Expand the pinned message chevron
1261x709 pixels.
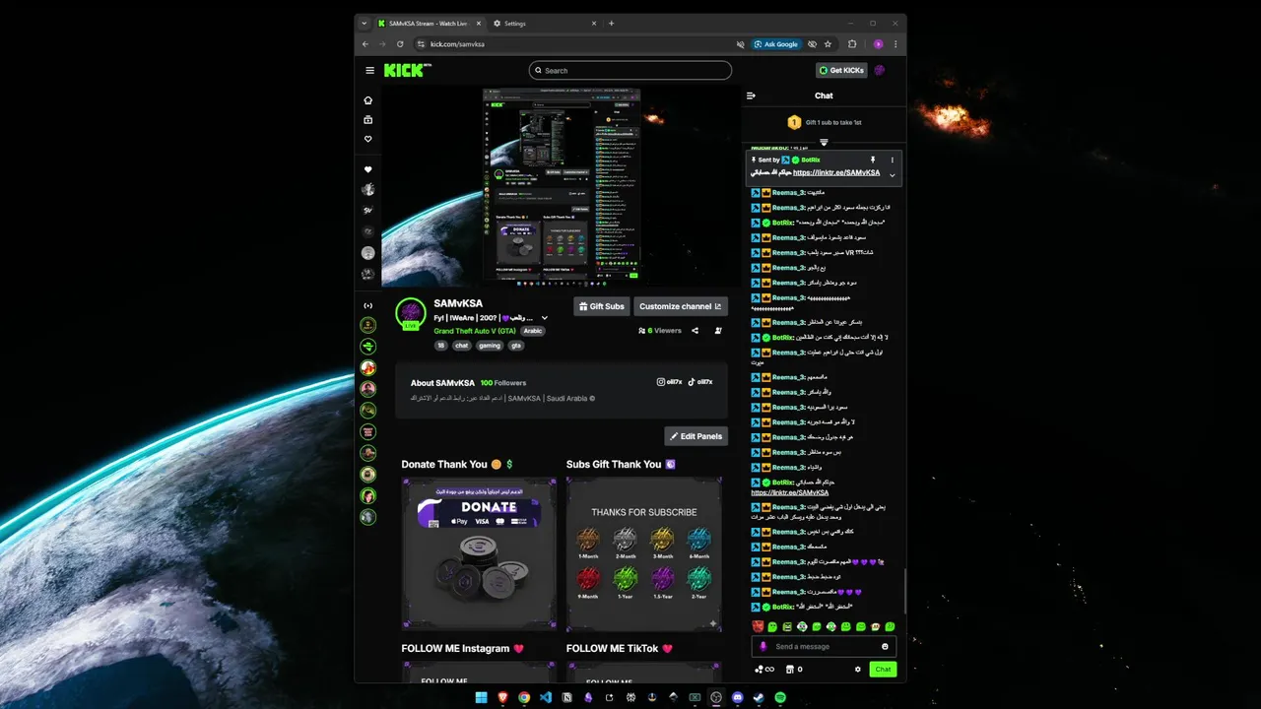click(x=893, y=175)
